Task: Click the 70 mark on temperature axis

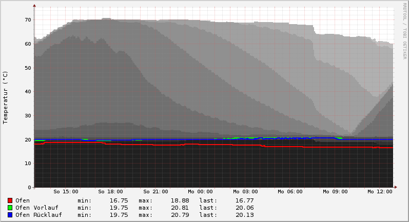Action: (x=28, y=20)
